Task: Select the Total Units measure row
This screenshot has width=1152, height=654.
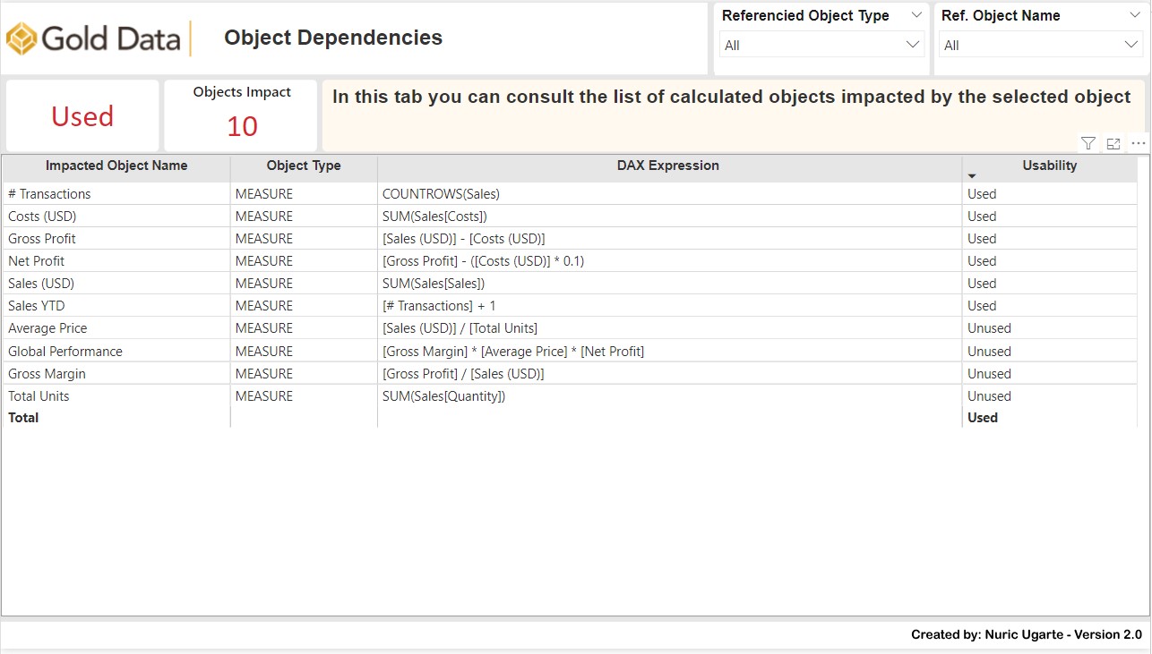Action: (39, 396)
